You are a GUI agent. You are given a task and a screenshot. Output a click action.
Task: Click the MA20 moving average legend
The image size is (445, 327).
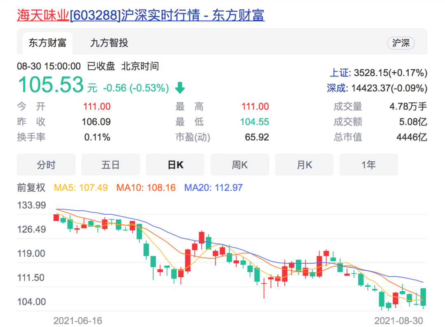(x=213, y=188)
